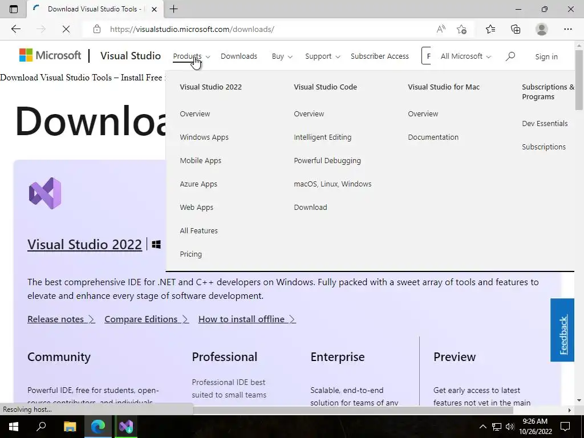584x438 pixels.
Task: Click the blue Feedback button
Action: (562, 330)
